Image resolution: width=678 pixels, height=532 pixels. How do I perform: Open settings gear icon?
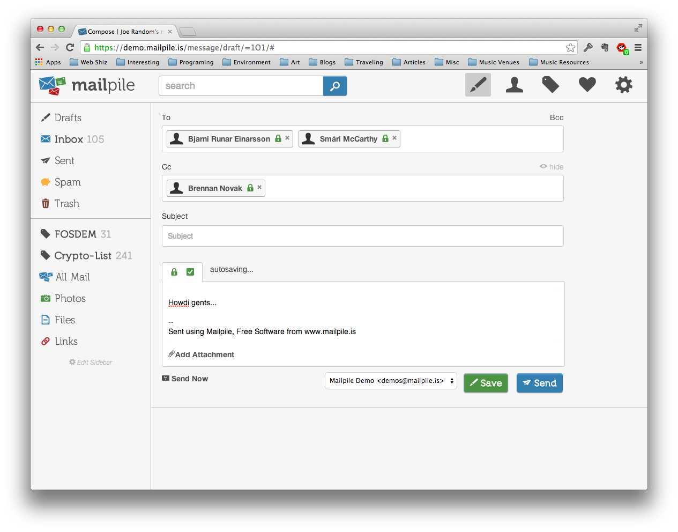click(x=623, y=85)
